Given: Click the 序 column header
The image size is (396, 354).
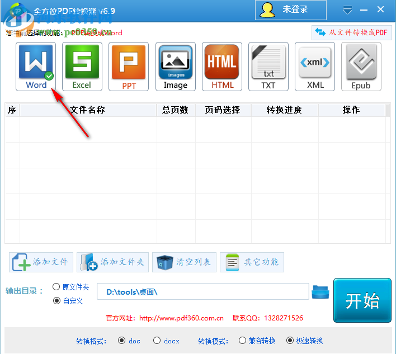Looking at the screenshot, I should coord(12,110).
